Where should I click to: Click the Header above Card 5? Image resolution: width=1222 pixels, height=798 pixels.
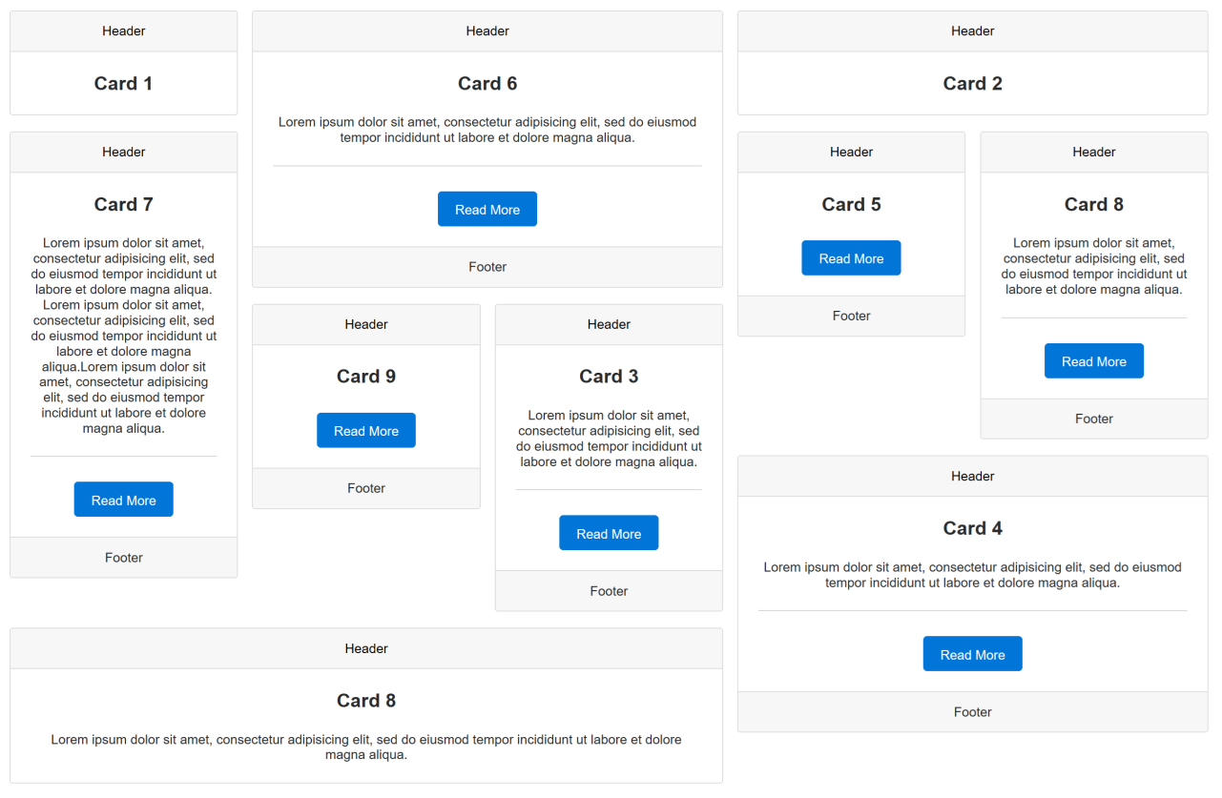click(x=851, y=152)
